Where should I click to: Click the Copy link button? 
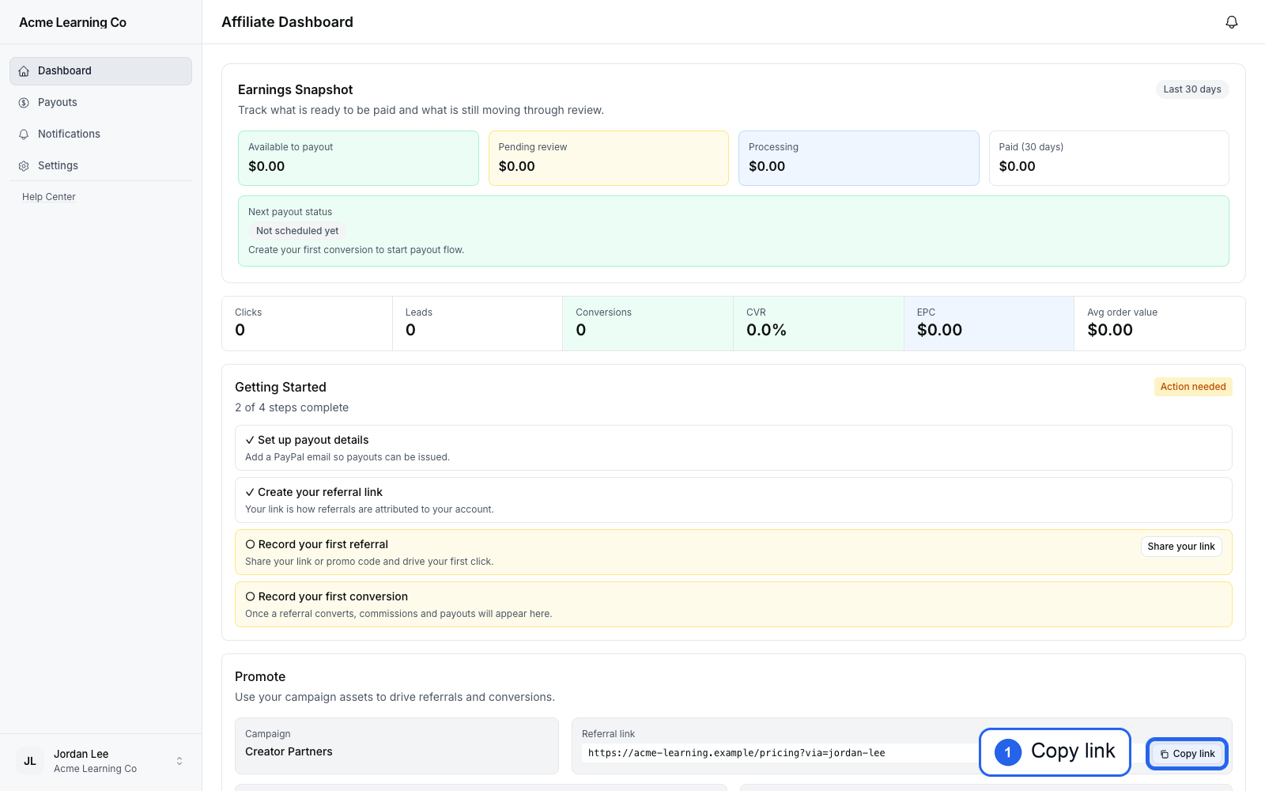(1187, 754)
